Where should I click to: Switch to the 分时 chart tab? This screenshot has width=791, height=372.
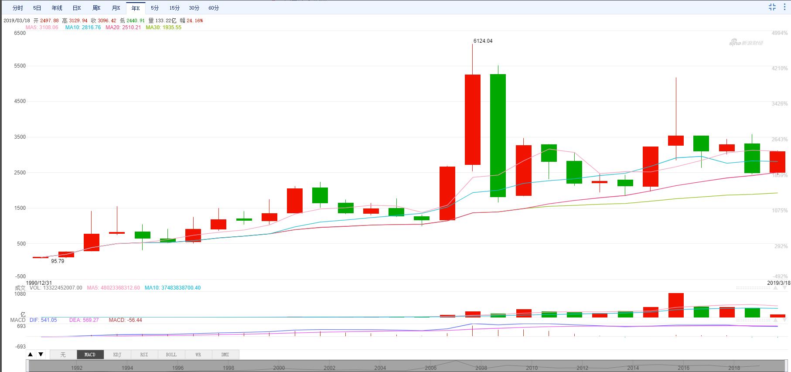coord(18,8)
